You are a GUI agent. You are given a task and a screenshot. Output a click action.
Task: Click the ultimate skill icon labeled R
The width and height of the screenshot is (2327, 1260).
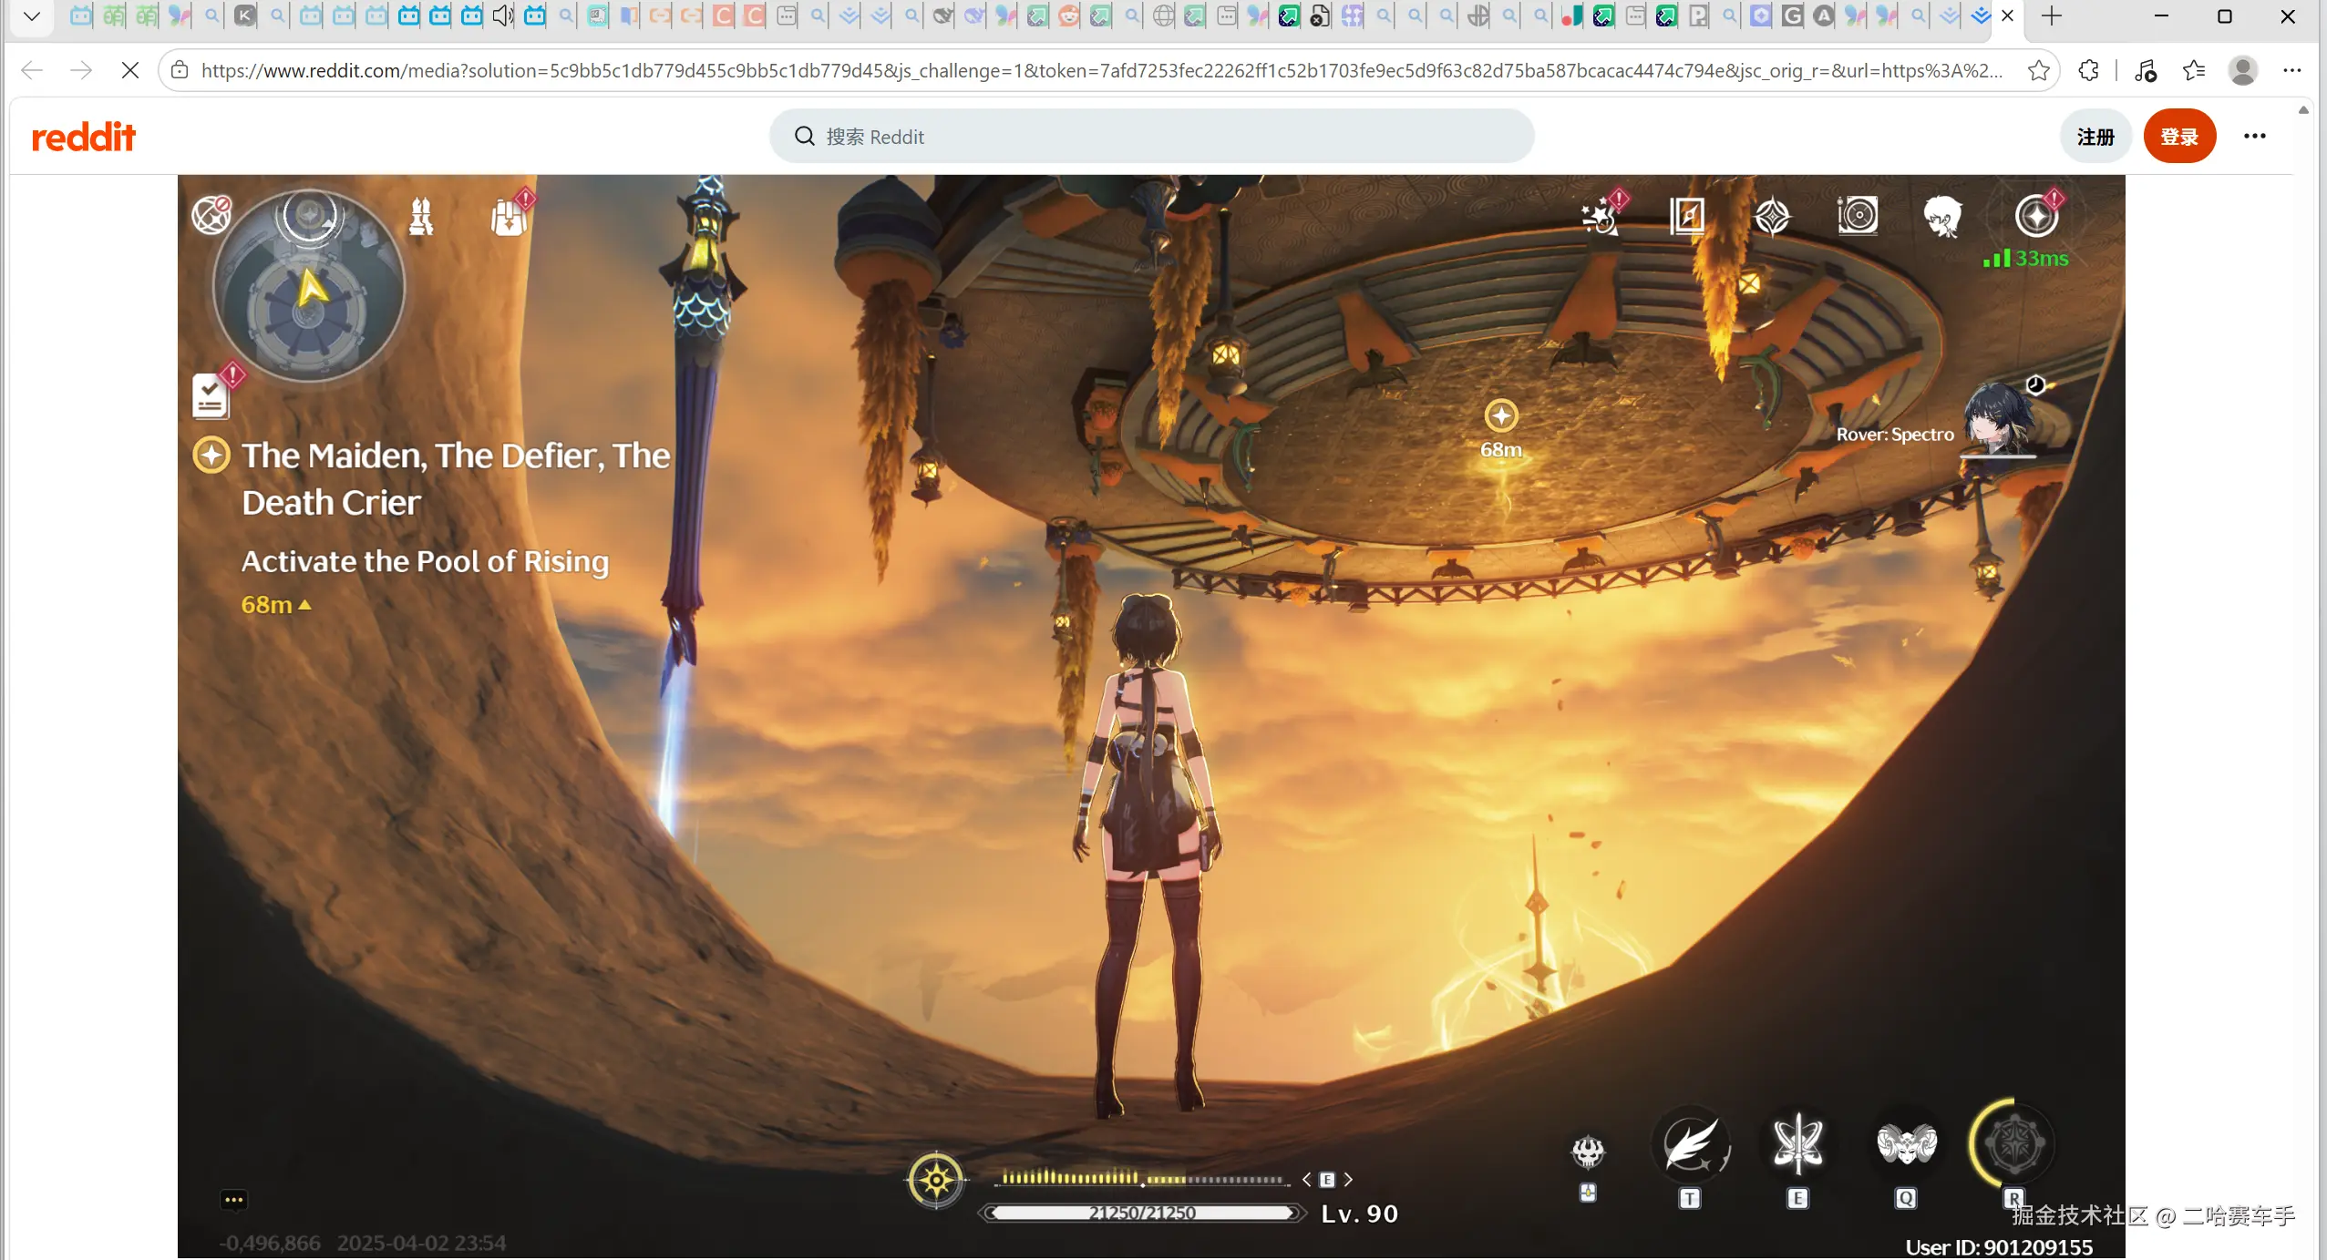click(x=2013, y=1143)
